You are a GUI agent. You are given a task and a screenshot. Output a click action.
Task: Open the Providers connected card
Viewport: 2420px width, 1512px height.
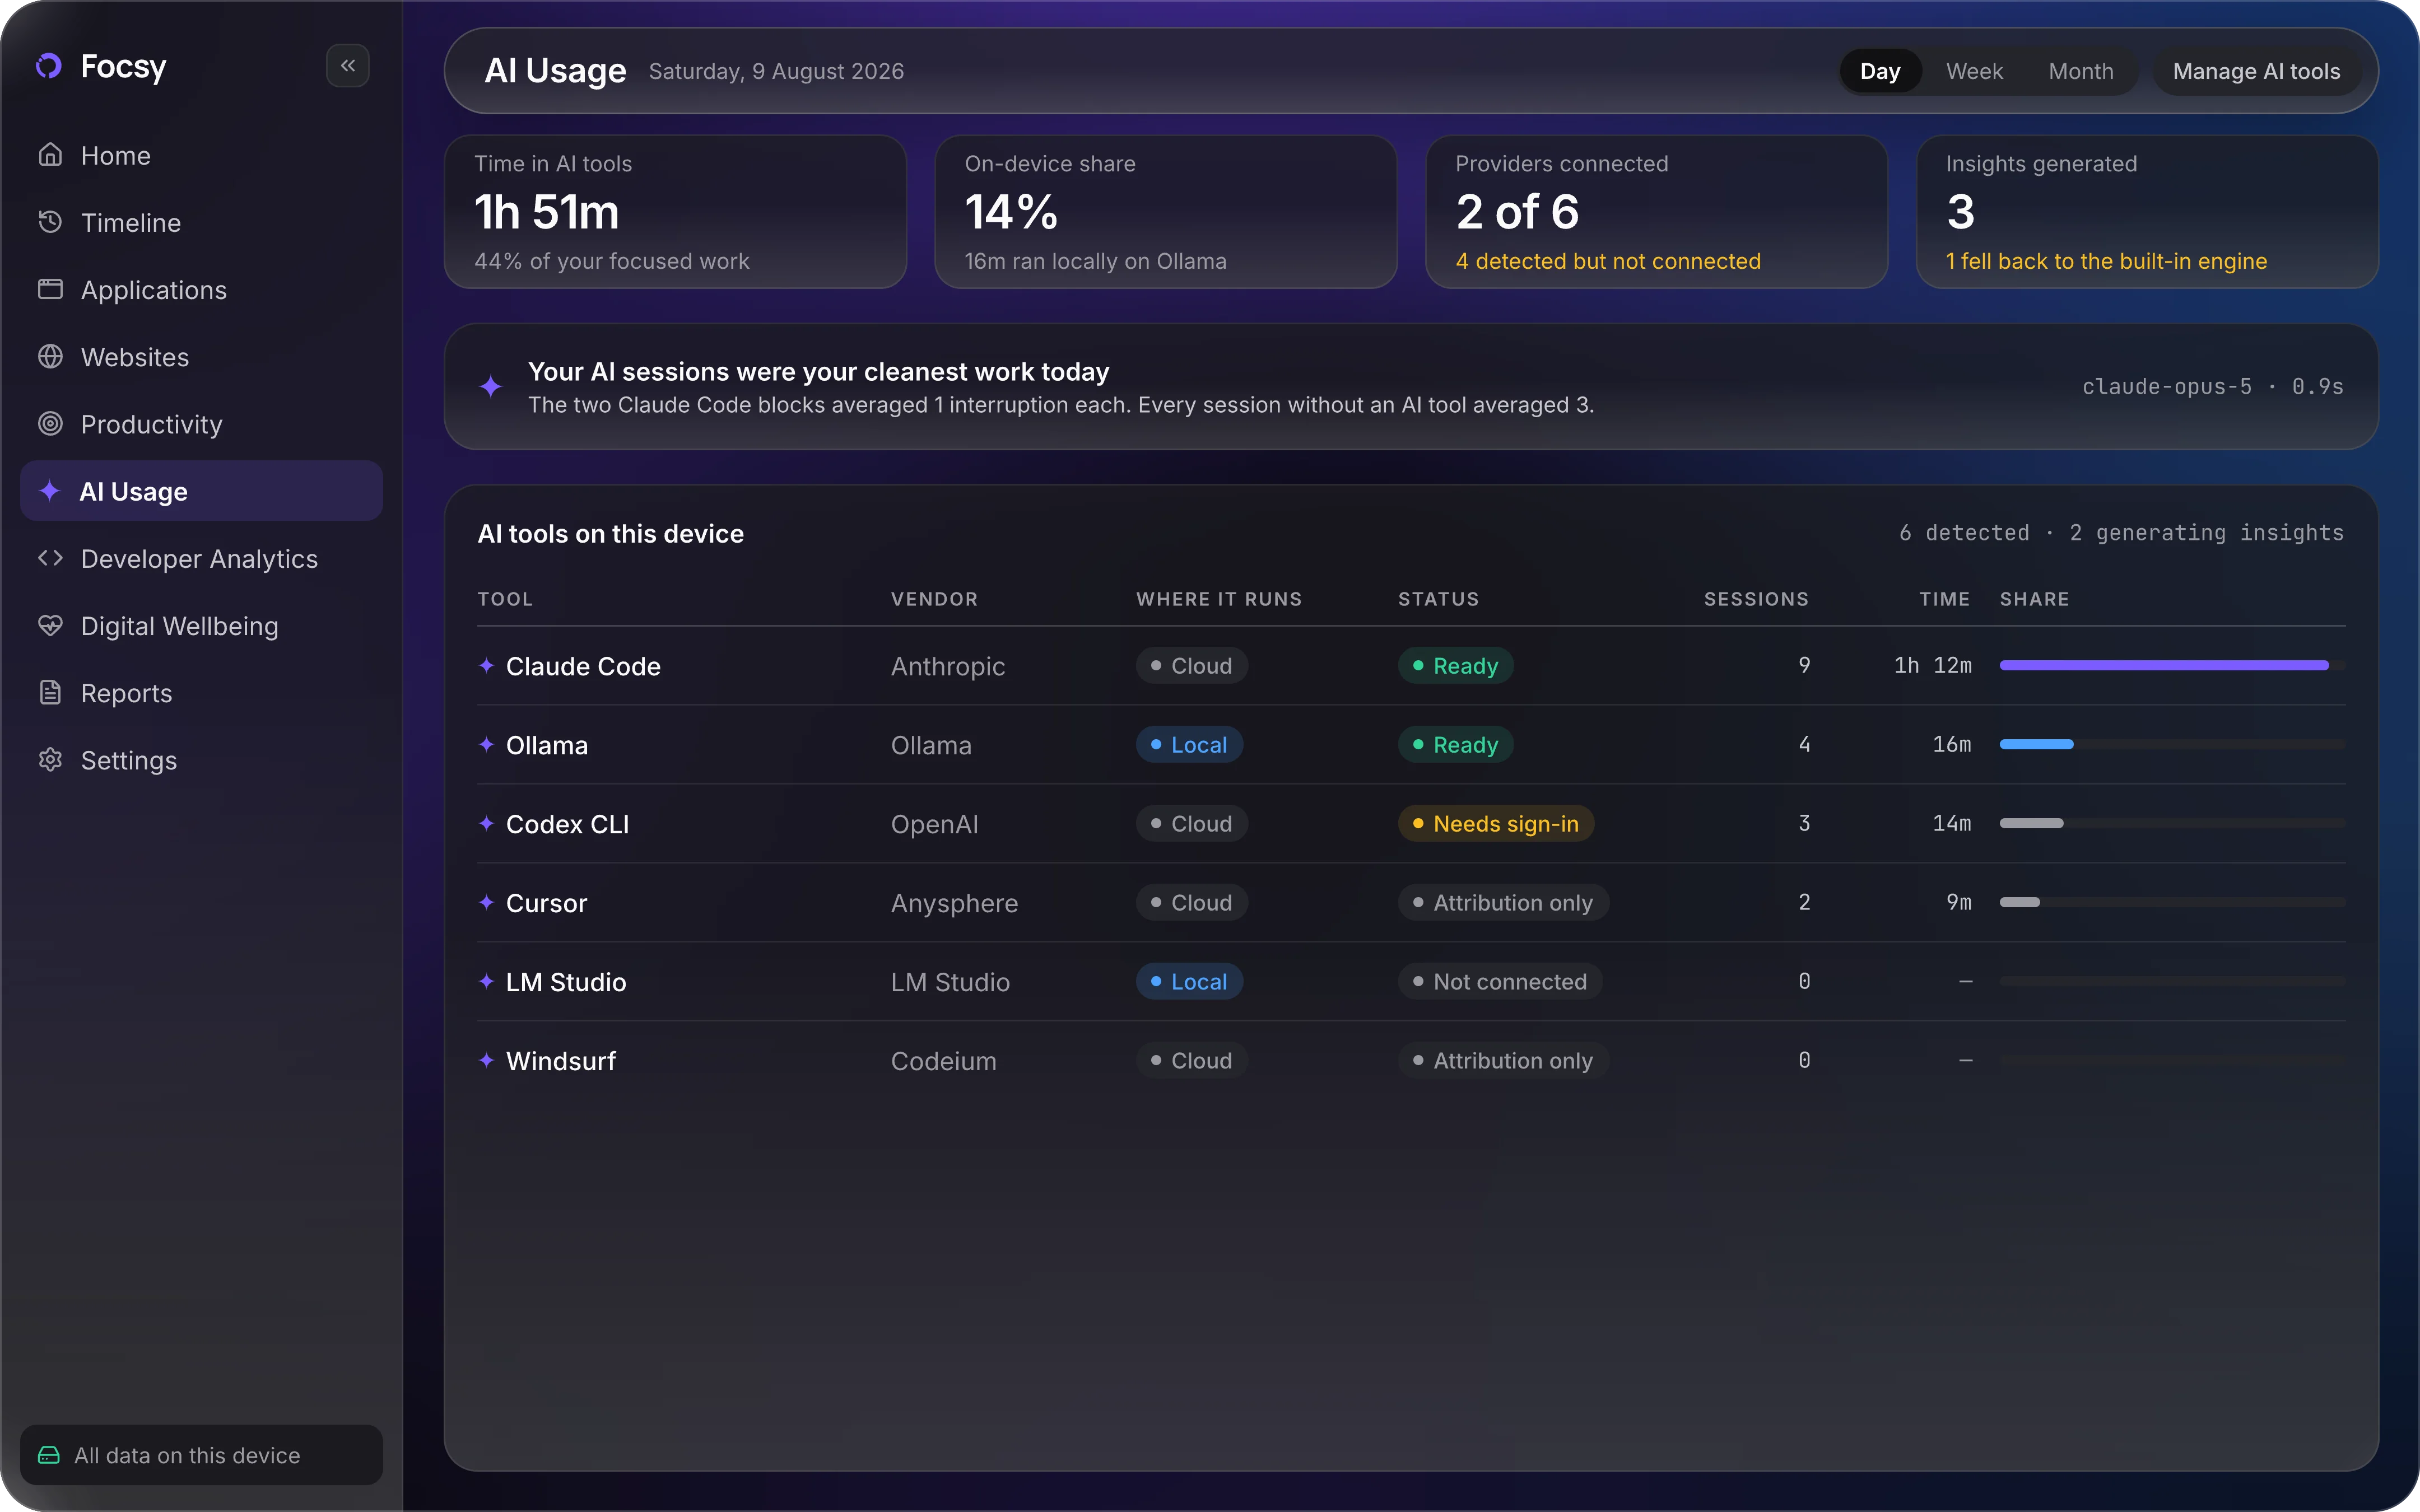coord(1656,212)
